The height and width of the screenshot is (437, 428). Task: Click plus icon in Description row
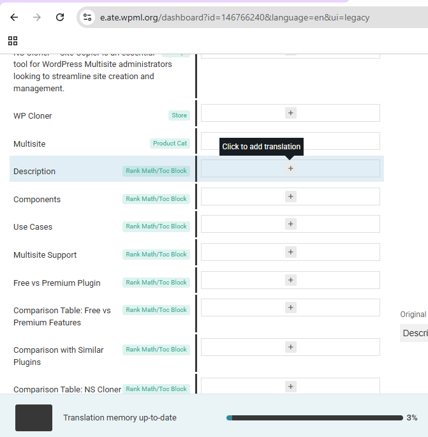coord(291,168)
